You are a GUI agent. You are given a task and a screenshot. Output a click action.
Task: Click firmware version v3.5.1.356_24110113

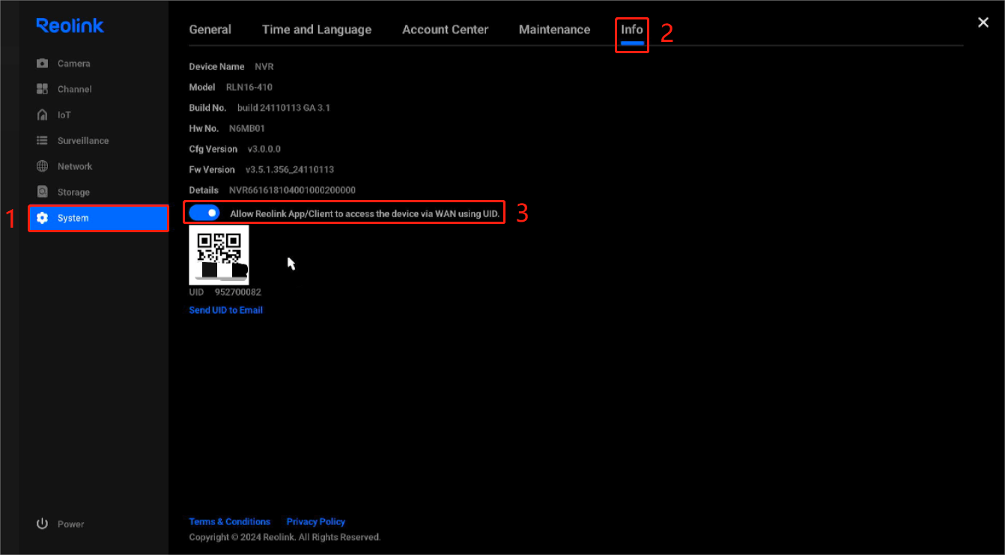click(x=290, y=169)
